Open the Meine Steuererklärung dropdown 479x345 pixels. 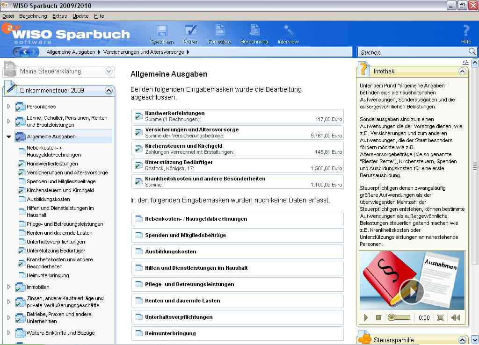pos(108,72)
